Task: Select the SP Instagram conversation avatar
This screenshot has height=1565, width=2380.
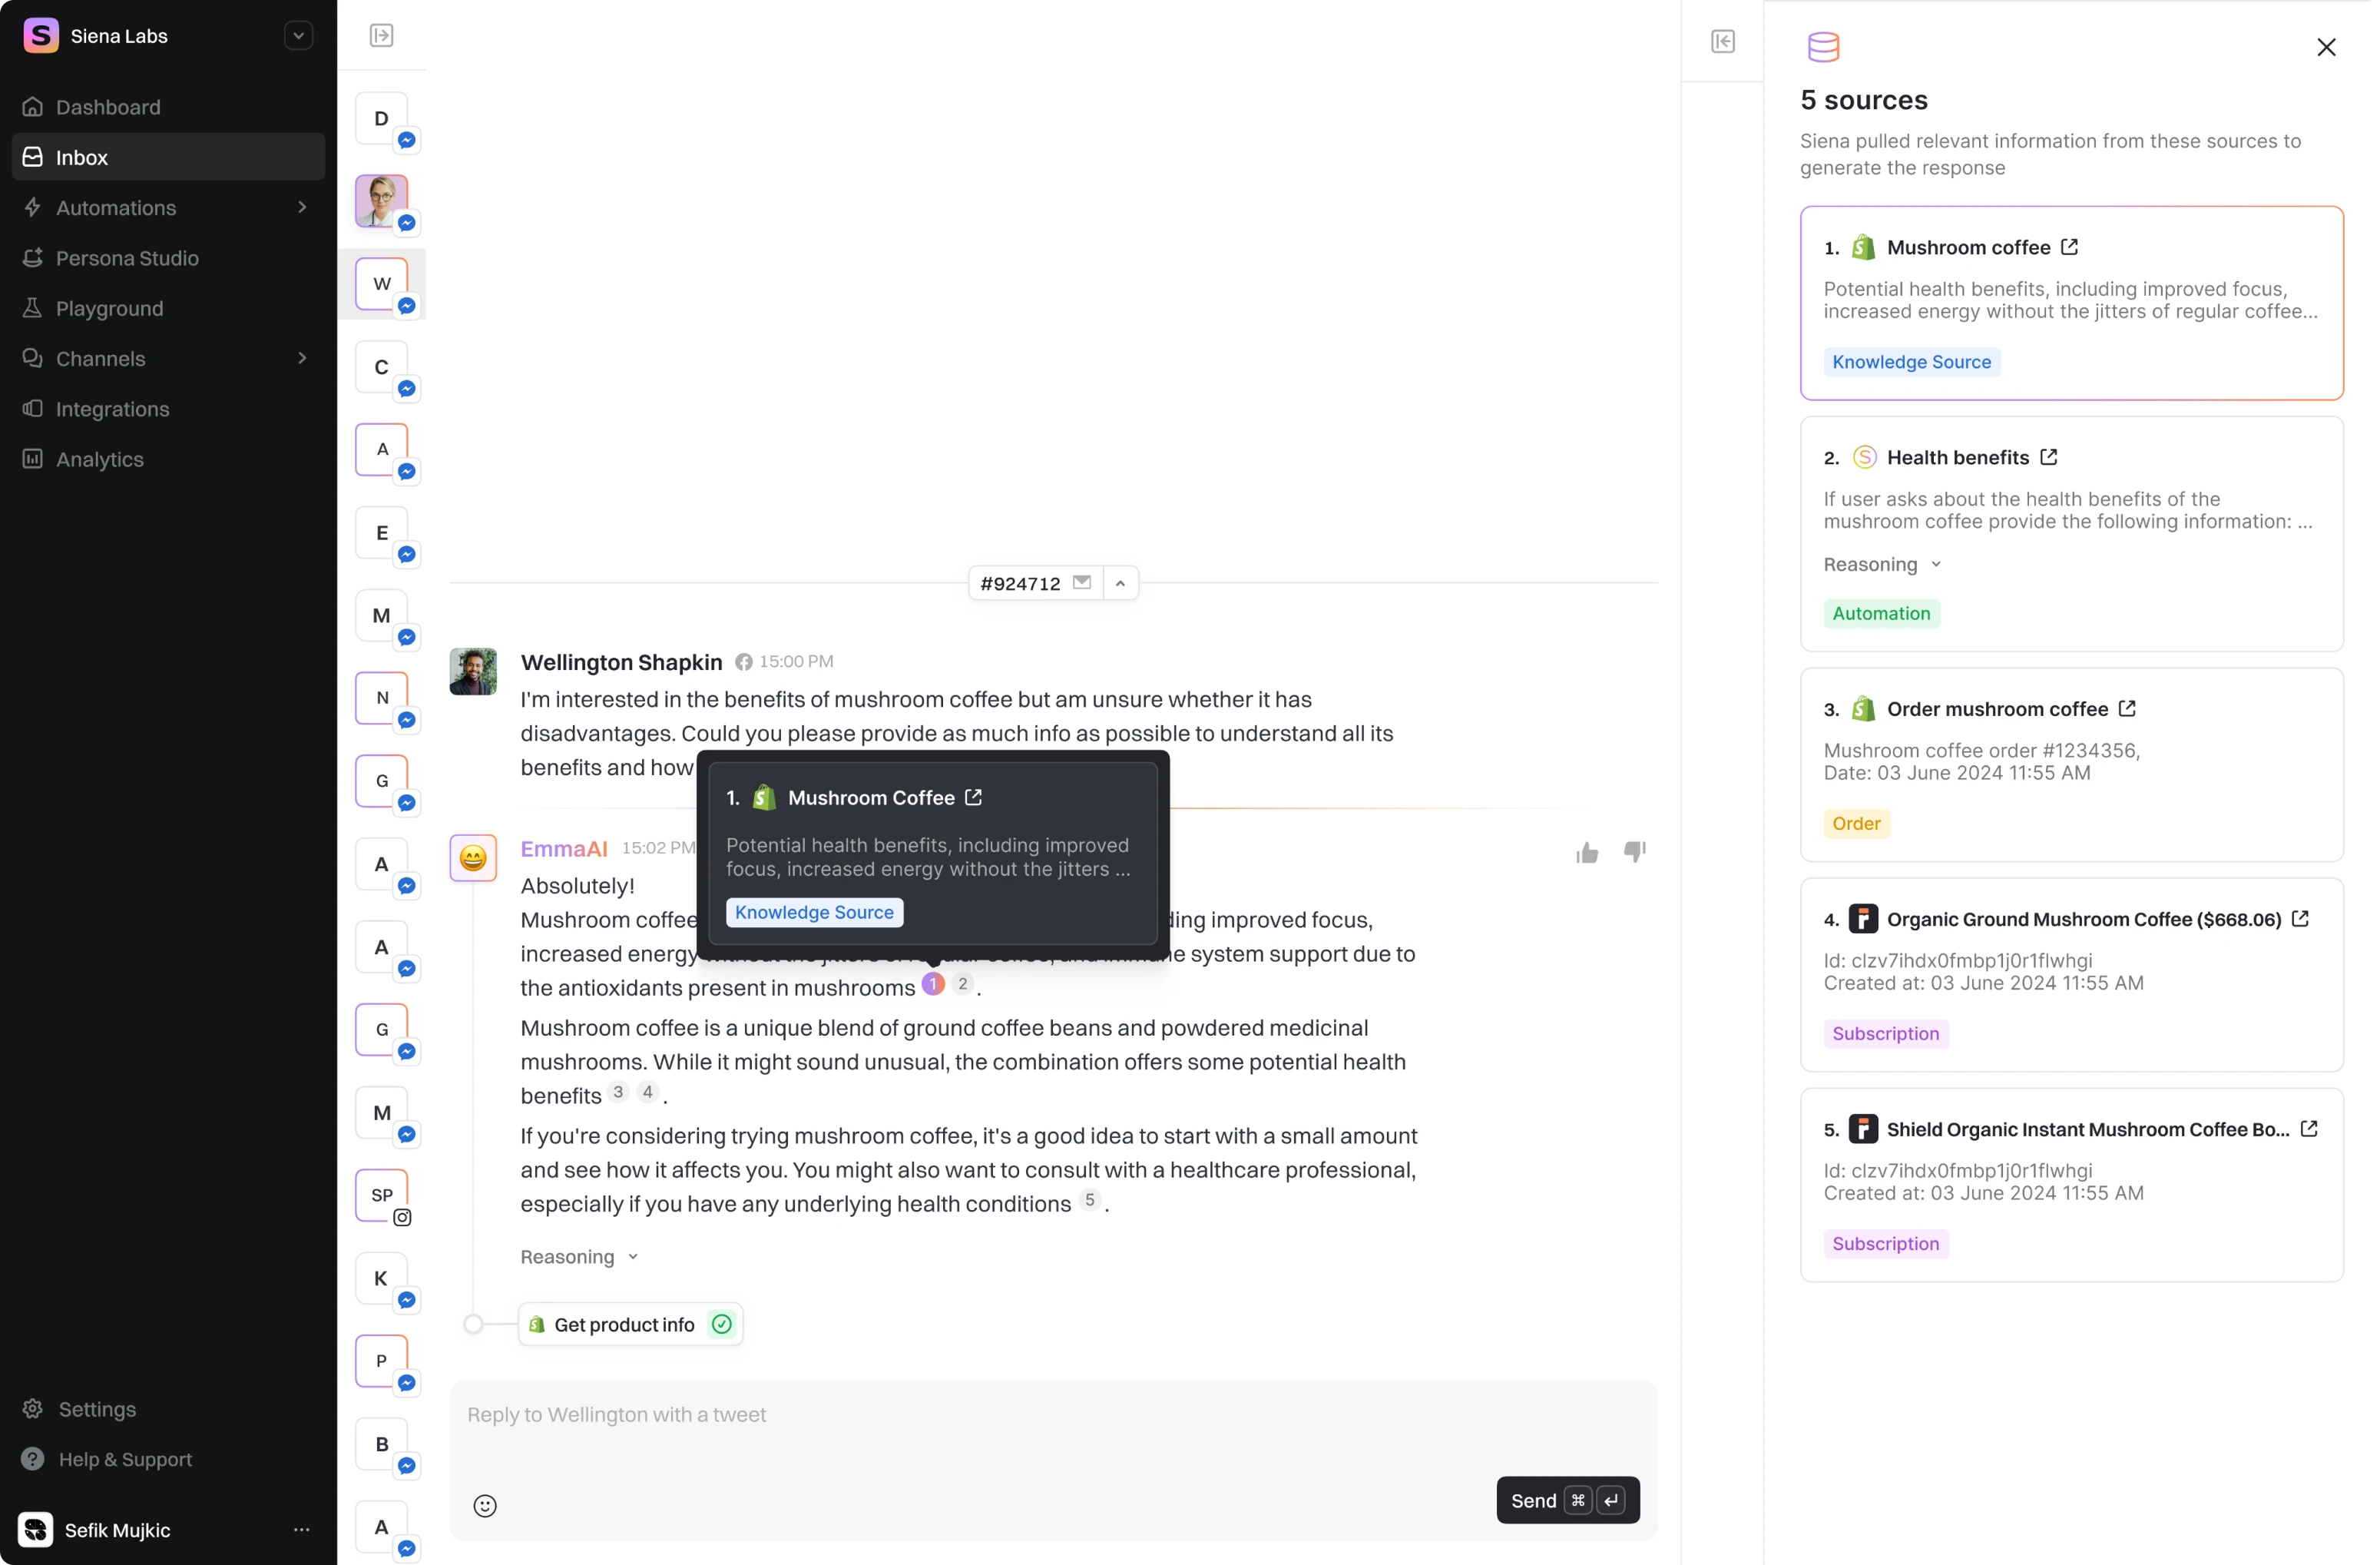Action: click(x=382, y=1195)
